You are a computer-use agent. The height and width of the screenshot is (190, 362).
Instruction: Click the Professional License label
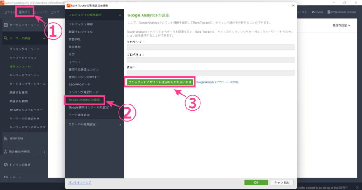coord(343,12)
